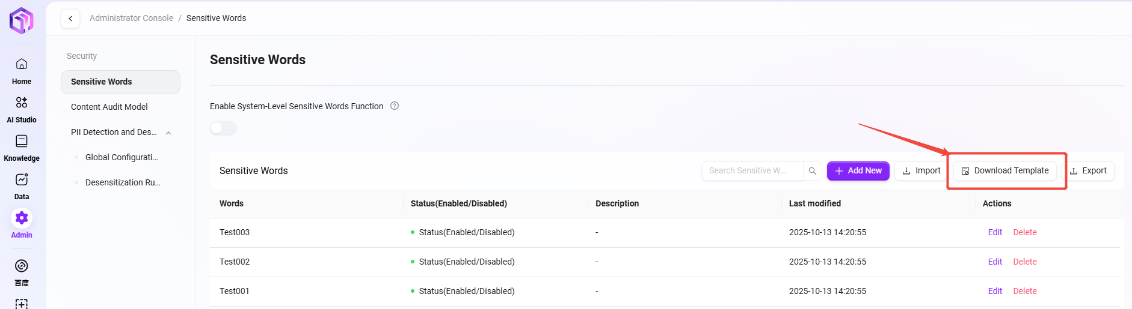This screenshot has height=309, width=1132.
Task: Open AI Studio from the sidebar
Action: point(22,103)
